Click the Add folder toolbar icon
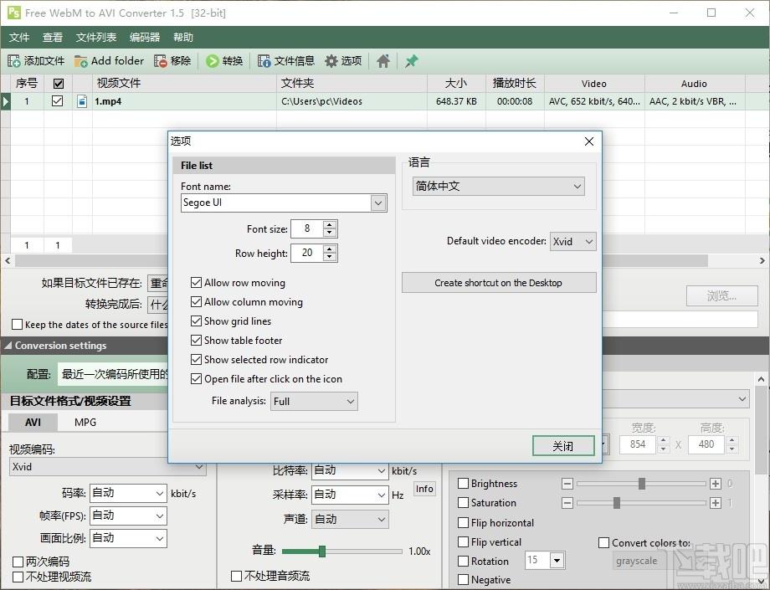Viewport: 770px width, 590px height. click(81, 61)
